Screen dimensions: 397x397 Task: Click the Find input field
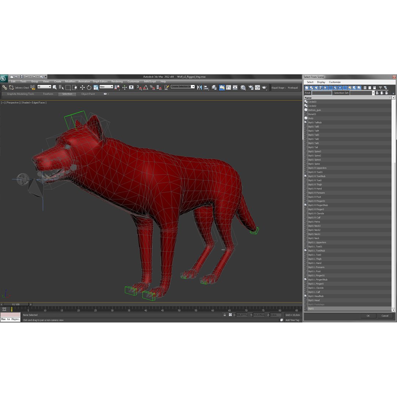click(322, 93)
